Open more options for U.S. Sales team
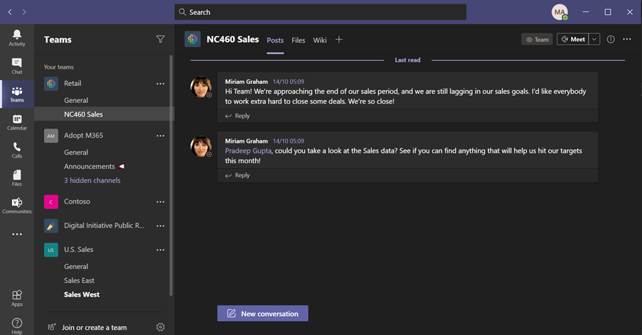The image size is (642, 335). [x=161, y=250]
